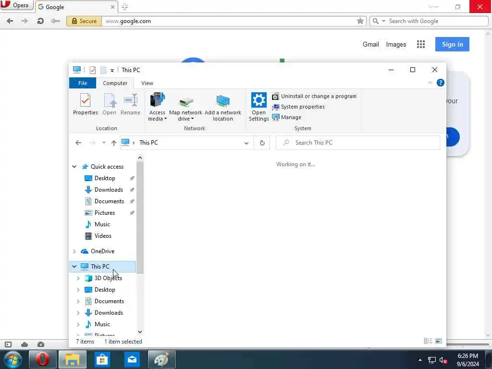Open the File tab in Explorer
The height and width of the screenshot is (369, 492).
[83, 83]
